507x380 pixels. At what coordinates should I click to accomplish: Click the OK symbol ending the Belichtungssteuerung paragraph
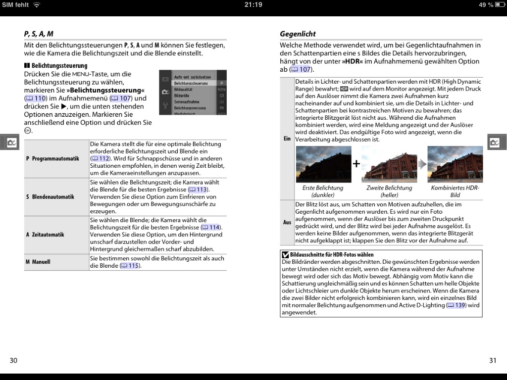[x=28, y=130]
